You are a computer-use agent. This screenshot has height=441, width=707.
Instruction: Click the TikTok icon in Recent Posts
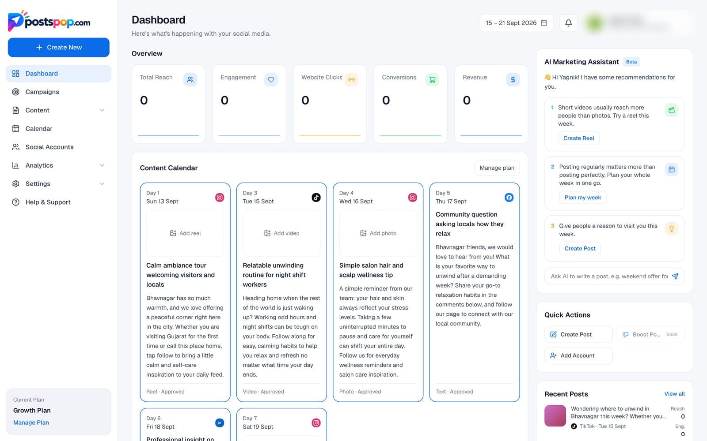point(574,426)
